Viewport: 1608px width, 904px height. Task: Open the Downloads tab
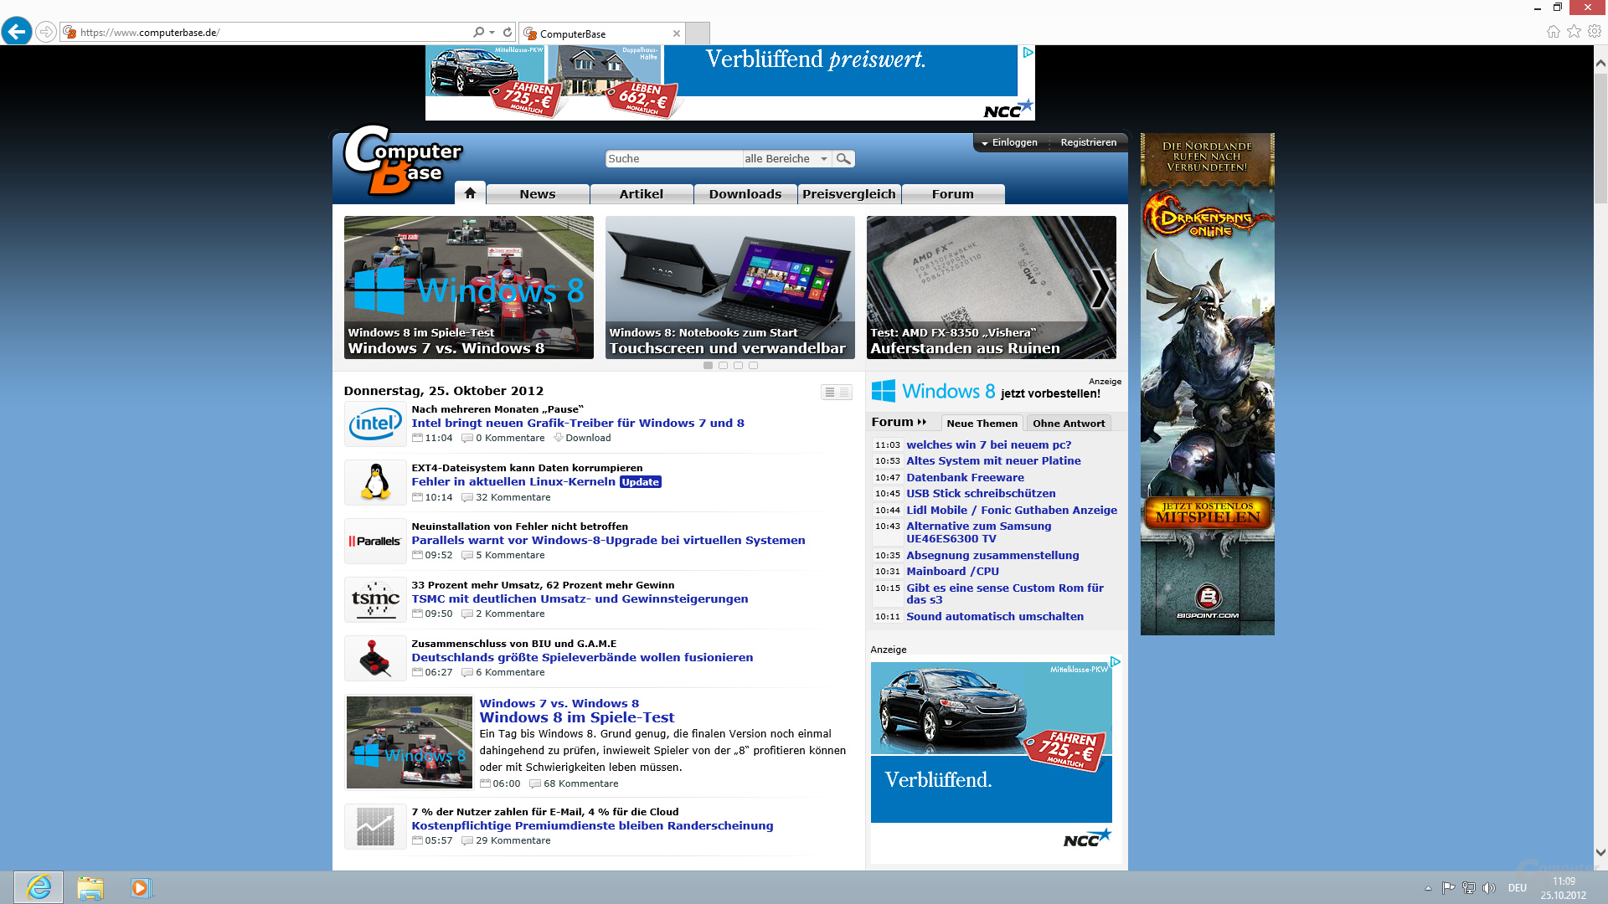click(745, 194)
